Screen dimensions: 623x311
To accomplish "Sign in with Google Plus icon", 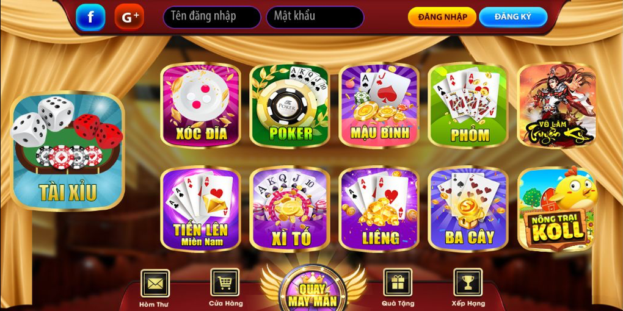I will 129,17.
